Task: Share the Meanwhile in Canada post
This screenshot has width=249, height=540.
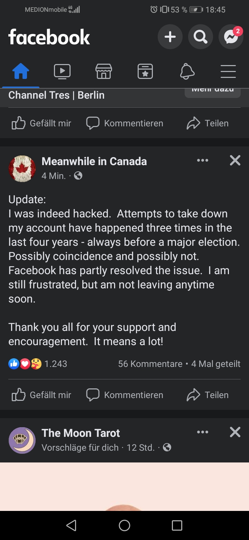Action: [207, 395]
